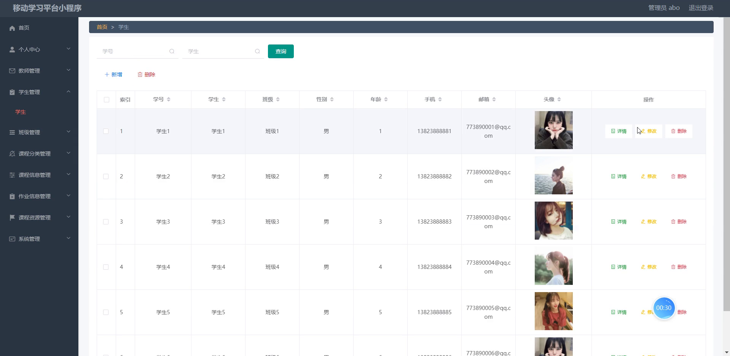The width and height of the screenshot is (730, 356).
Task: Click the flag icon beside 课程资源管理
Action: click(x=12, y=218)
